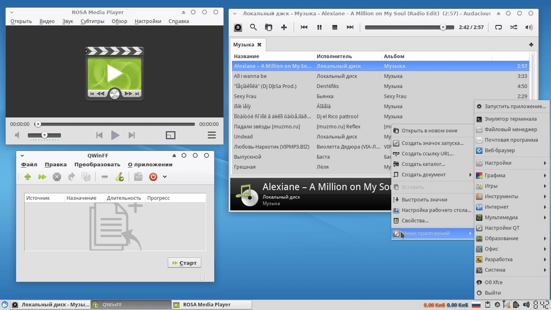Image resolution: width=551 pixels, height=310 pixels.
Task: Open the Справка menu in ROSA Media Player
Action: [x=179, y=21]
